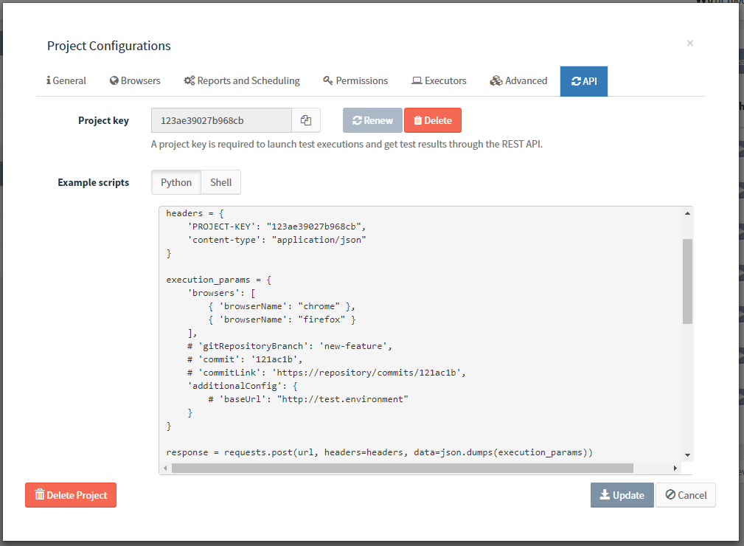Open the Advanced tab

(x=518, y=80)
